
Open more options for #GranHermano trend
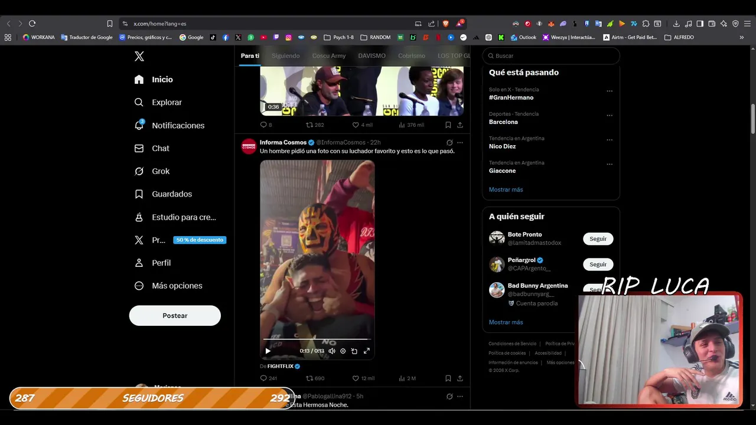pos(610,91)
